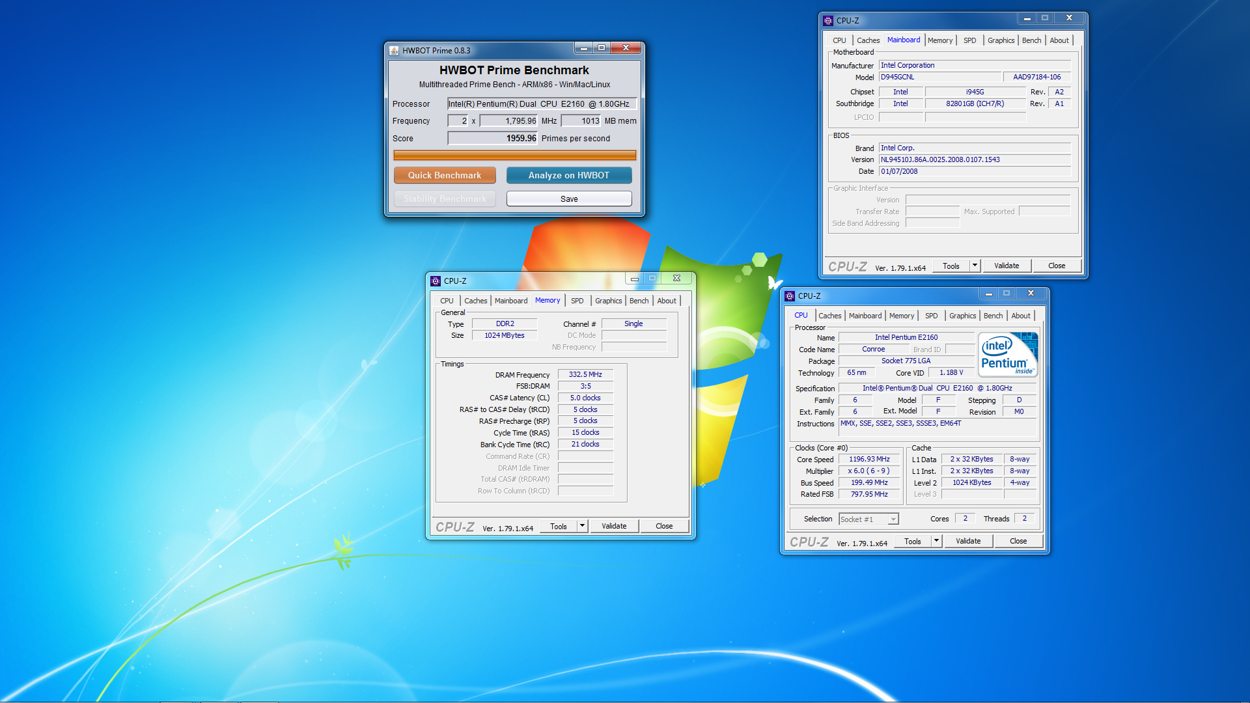Minimize the CPU-Z CPU window
Viewport: 1250px width, 703px height.
coord(989,294)
